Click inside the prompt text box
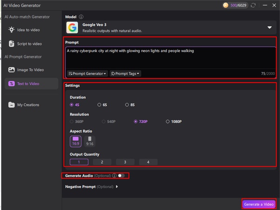280x210 pixels. [x=171, y=58]
